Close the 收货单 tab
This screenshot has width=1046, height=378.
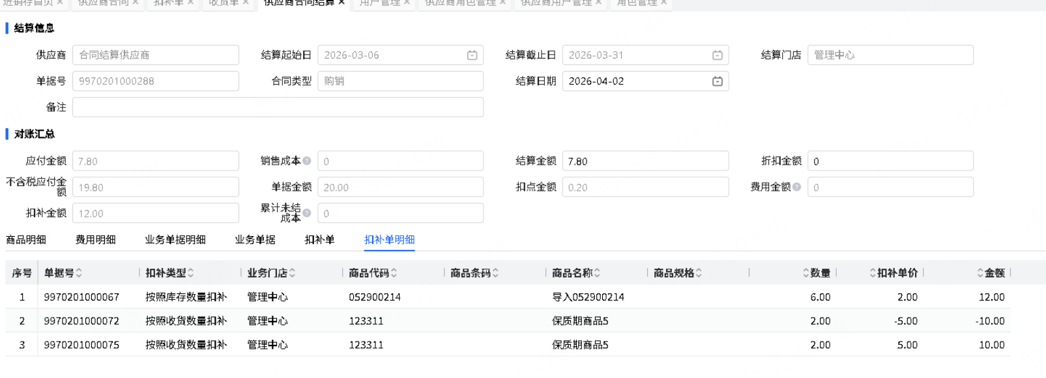point(246,3)
